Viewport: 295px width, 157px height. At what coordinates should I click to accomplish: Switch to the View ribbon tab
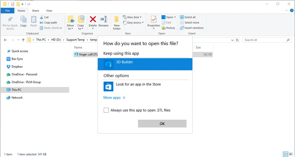coord(49,11)
